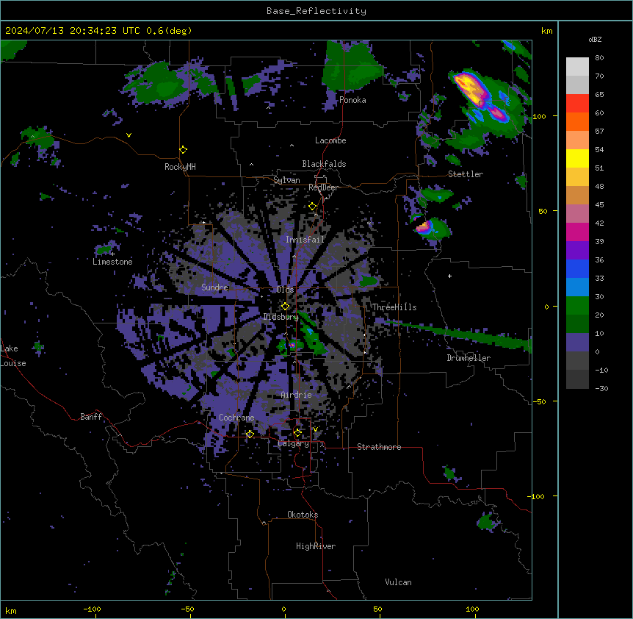
Task: Click the Banff label
Action: pos(91,417)
